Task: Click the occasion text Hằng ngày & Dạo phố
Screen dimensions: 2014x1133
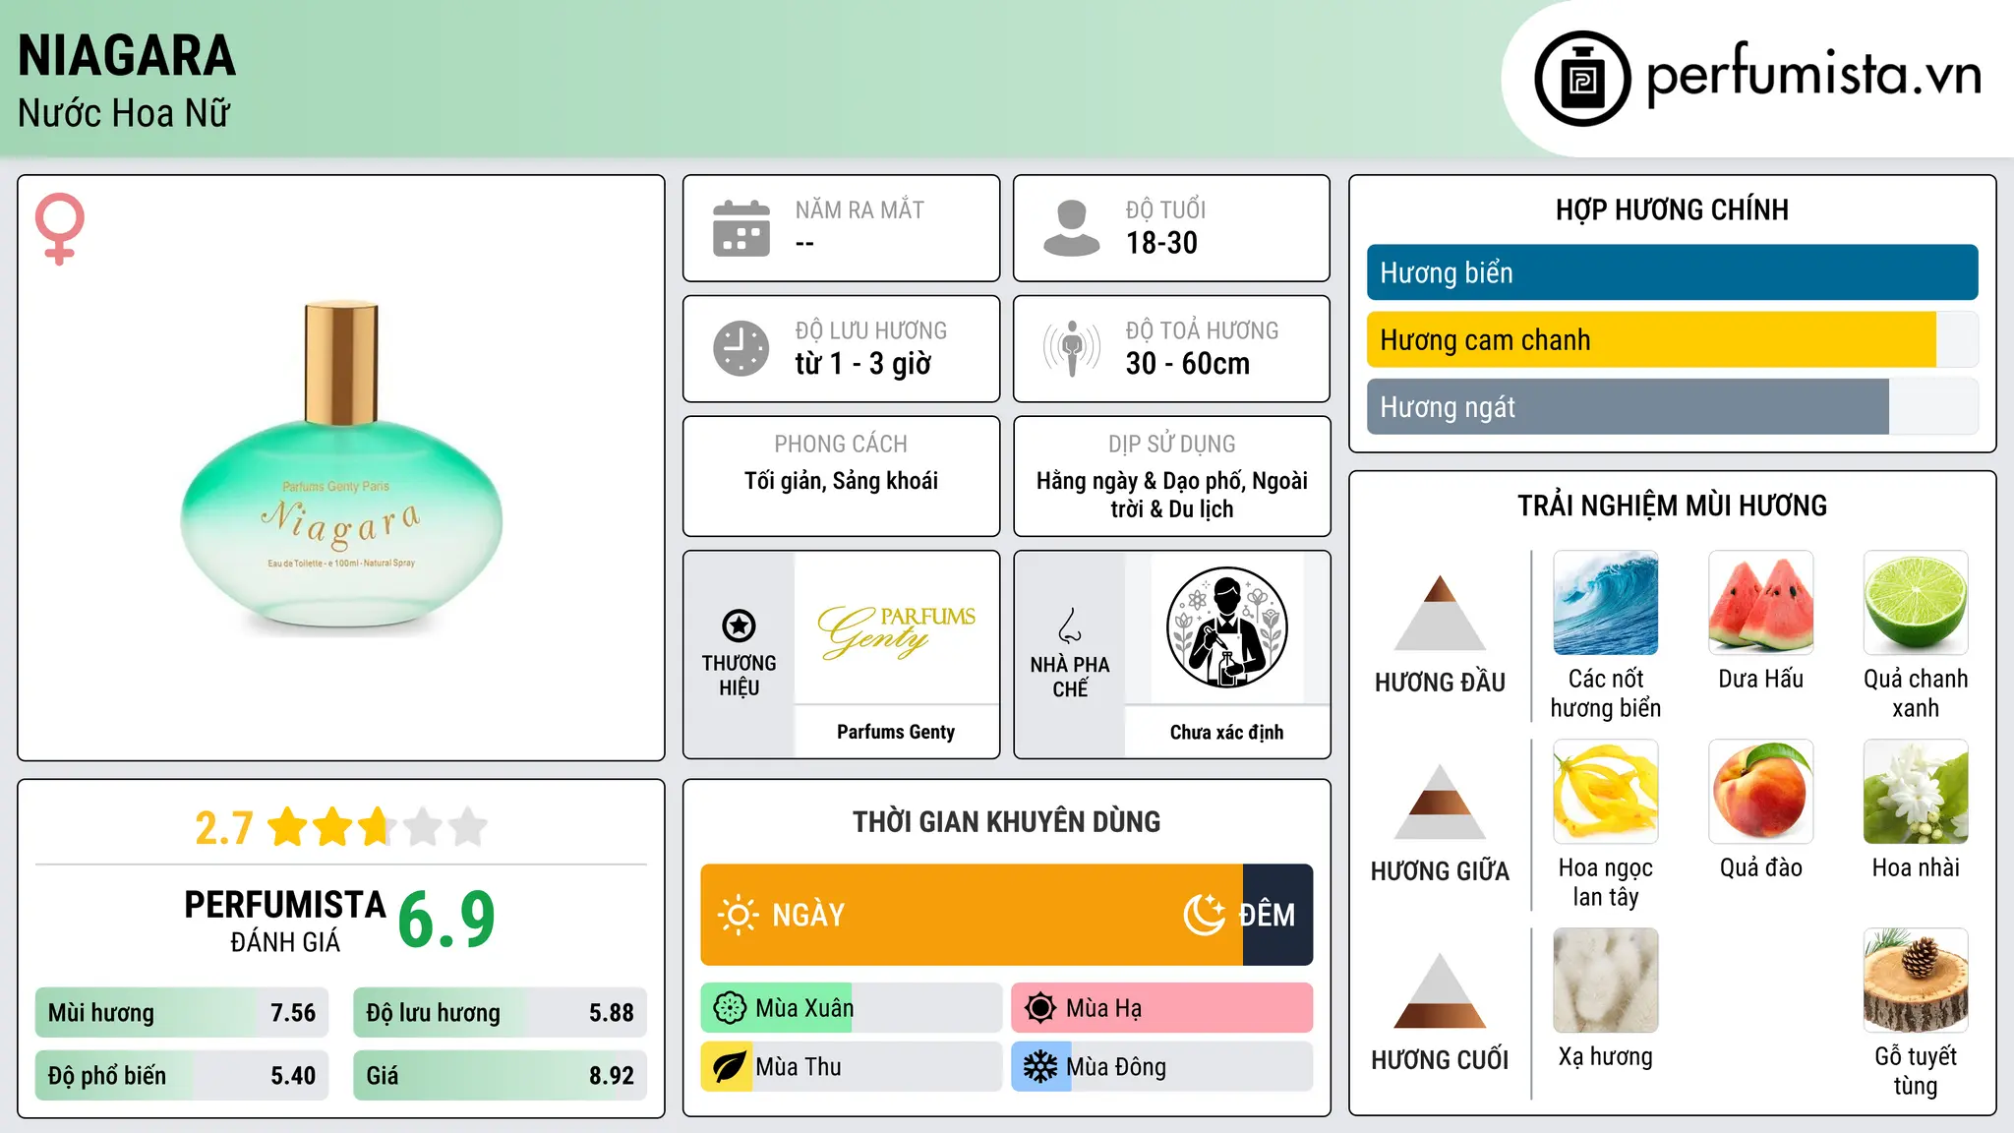Action: point(1171,495)
